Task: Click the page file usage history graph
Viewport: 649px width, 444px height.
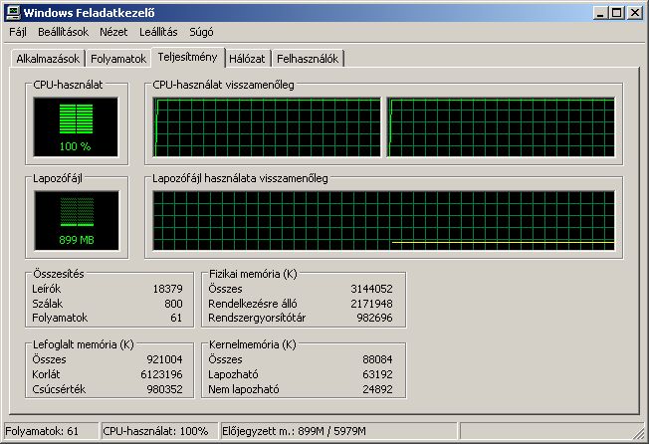Action: point(383,221)
